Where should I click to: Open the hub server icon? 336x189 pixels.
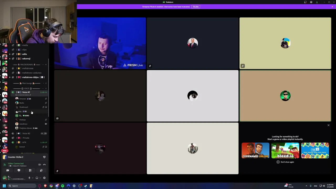point(4,75)
